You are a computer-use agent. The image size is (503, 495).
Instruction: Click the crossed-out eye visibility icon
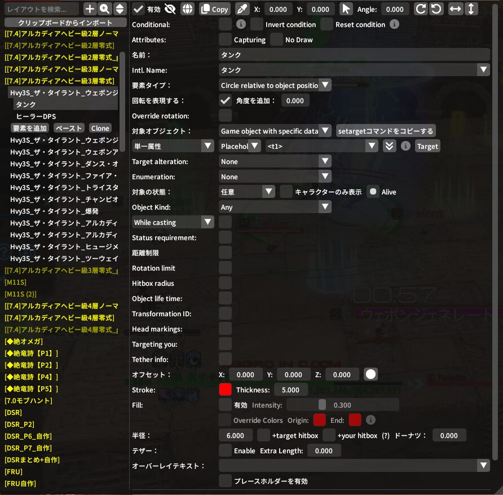(x=170, y=9)
